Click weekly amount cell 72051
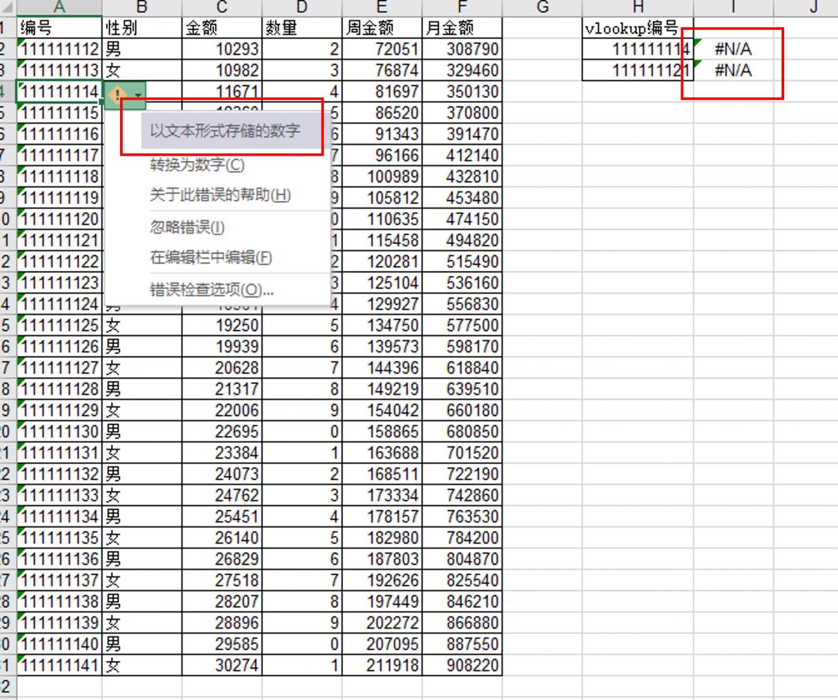 coord(382,49)
